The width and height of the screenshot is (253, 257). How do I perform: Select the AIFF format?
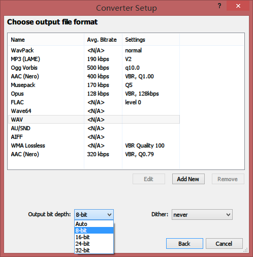94,137
